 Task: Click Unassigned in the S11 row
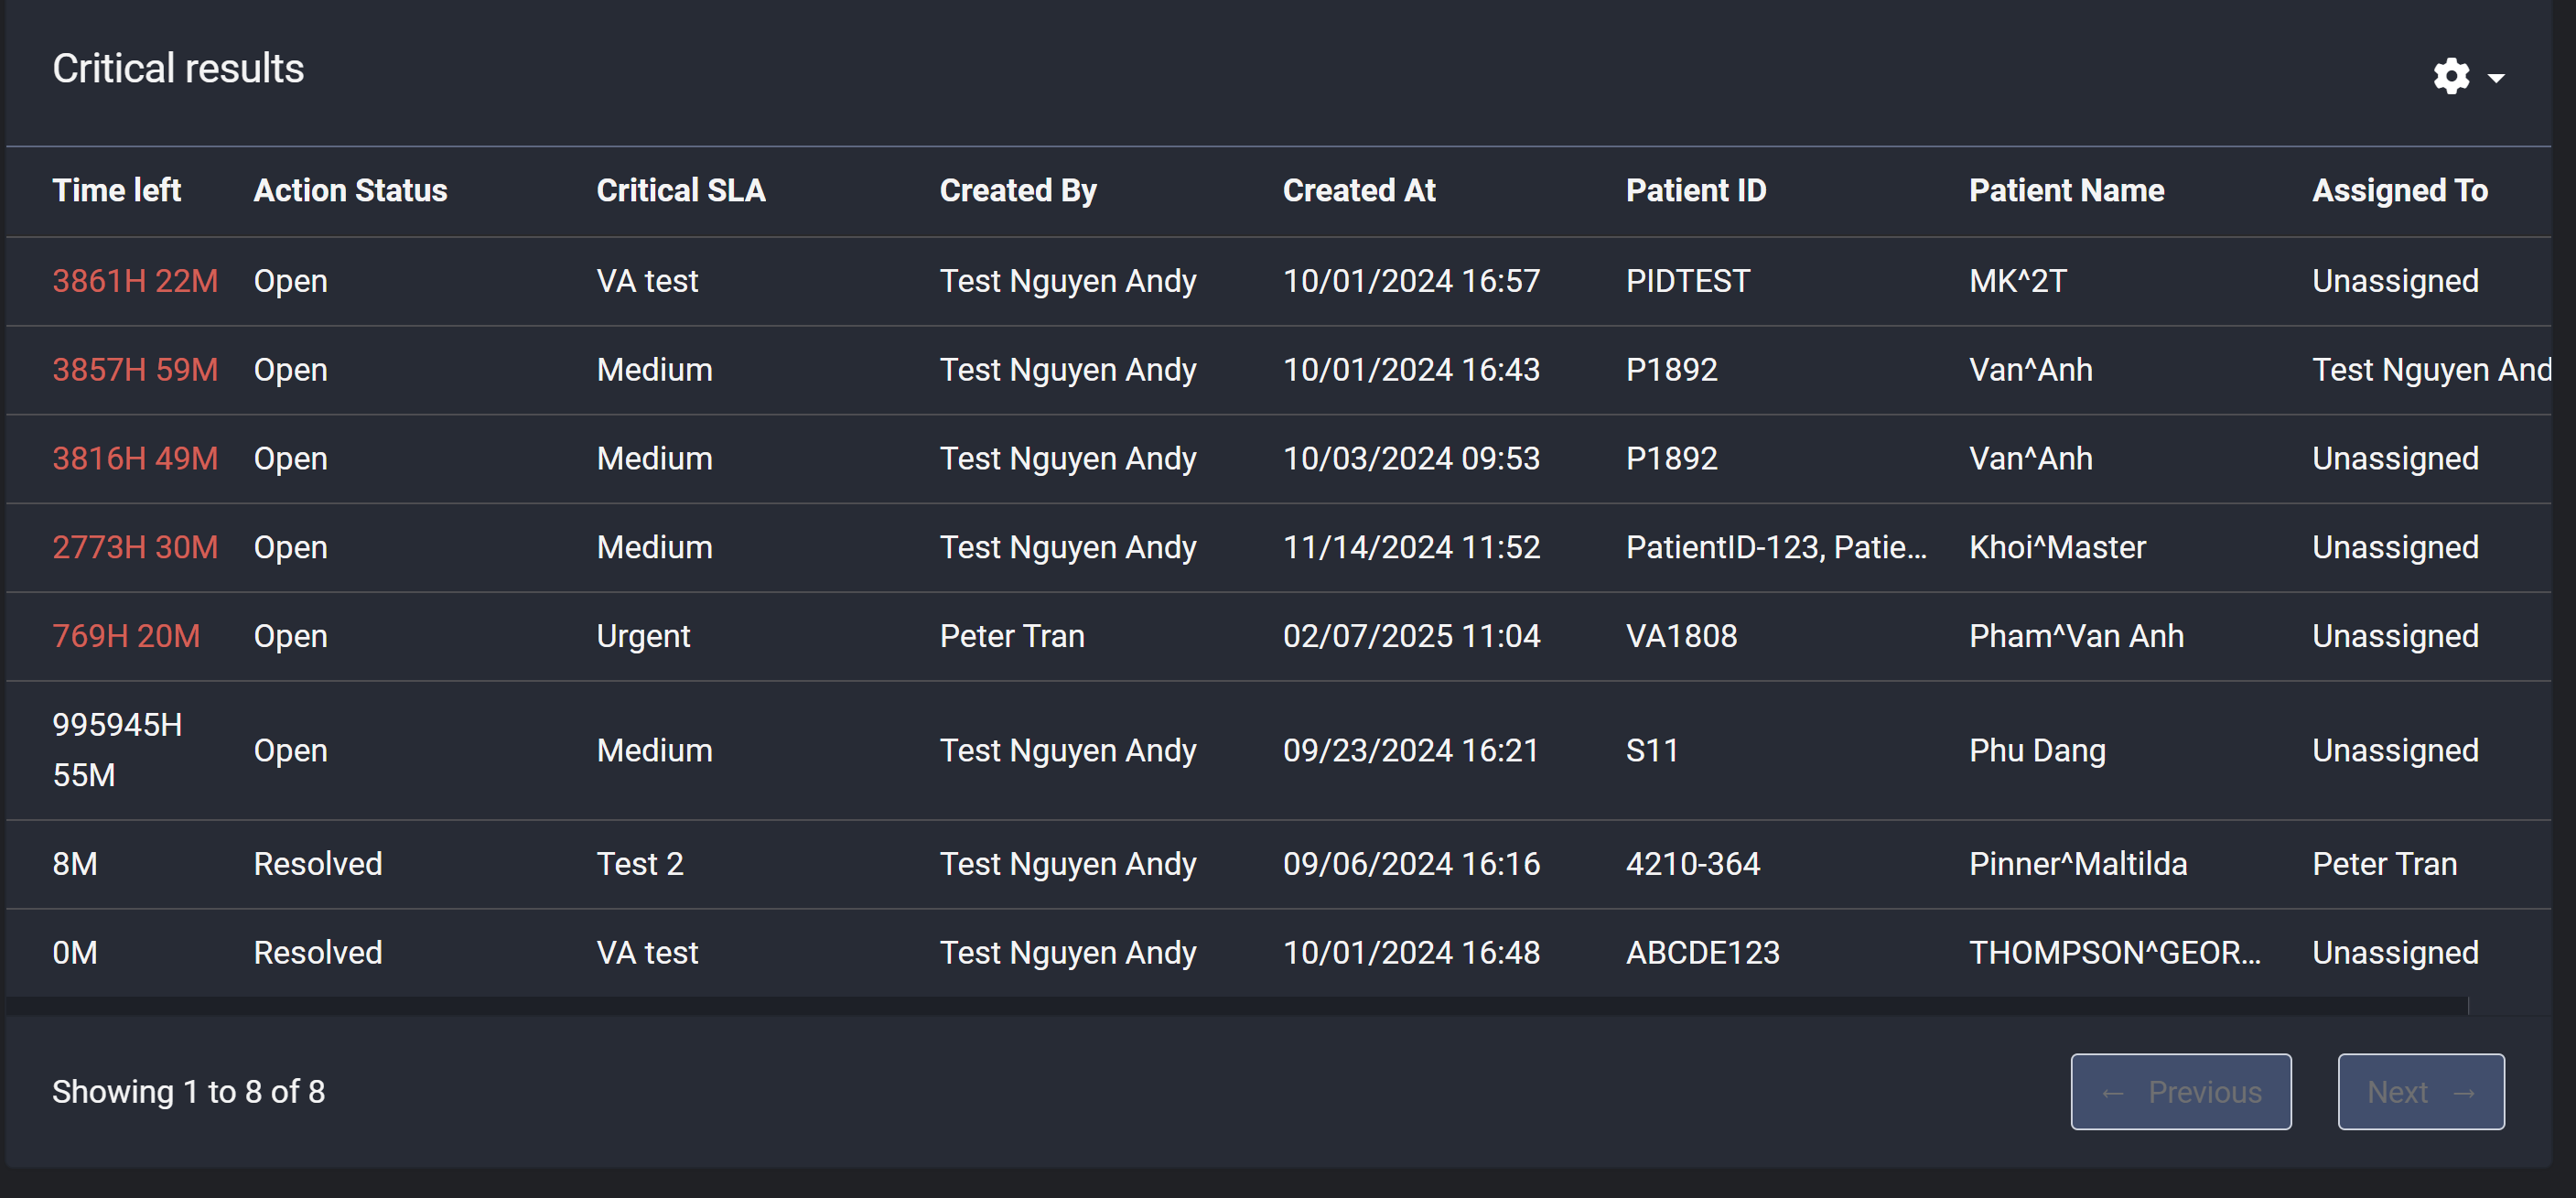(x=2395, y=751)
